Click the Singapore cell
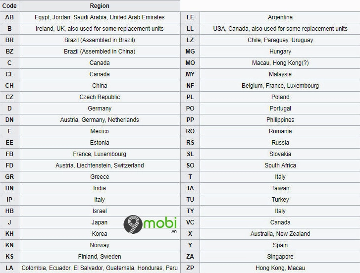The width and height of the screenshot is (360, 273). 280,257
